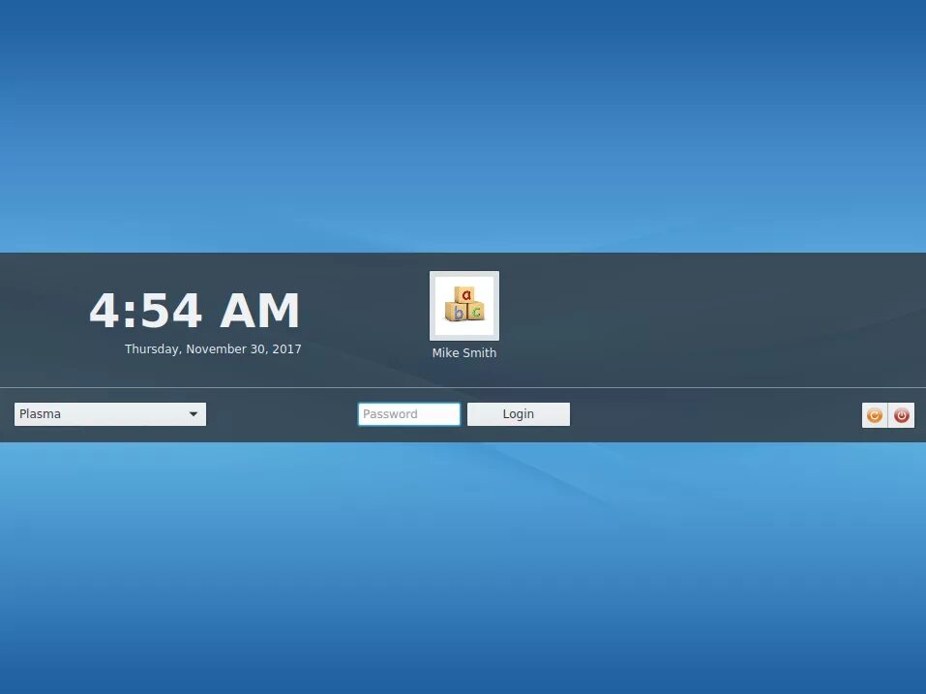Click the Login button
This screenshot has width=926, height=694.
click(x=519, y=414)
